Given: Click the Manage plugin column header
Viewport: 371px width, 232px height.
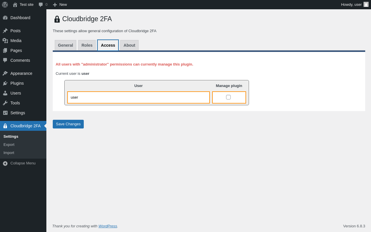Looking at the screenshot, I should click(229, 86).
